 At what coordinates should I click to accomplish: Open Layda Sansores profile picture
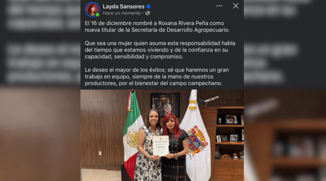92,9
